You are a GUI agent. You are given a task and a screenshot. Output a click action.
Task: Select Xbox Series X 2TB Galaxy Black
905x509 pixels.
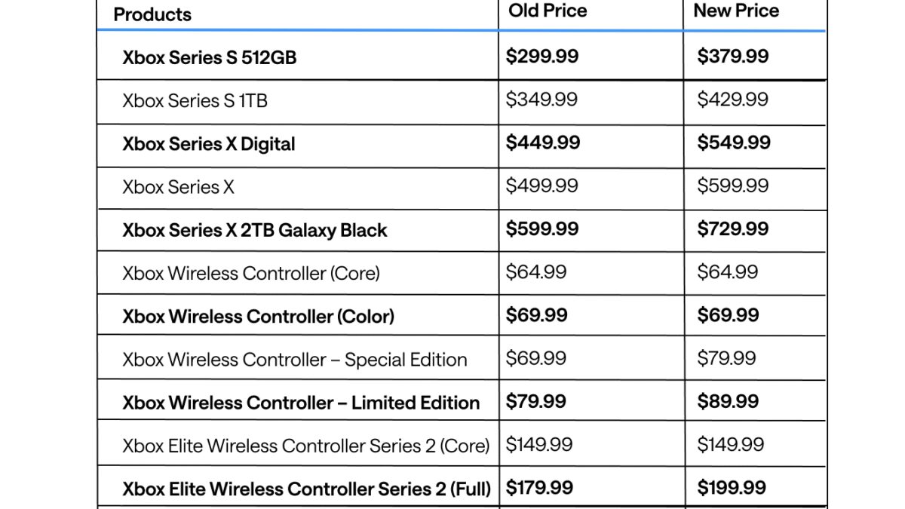[x=254, y=230]
